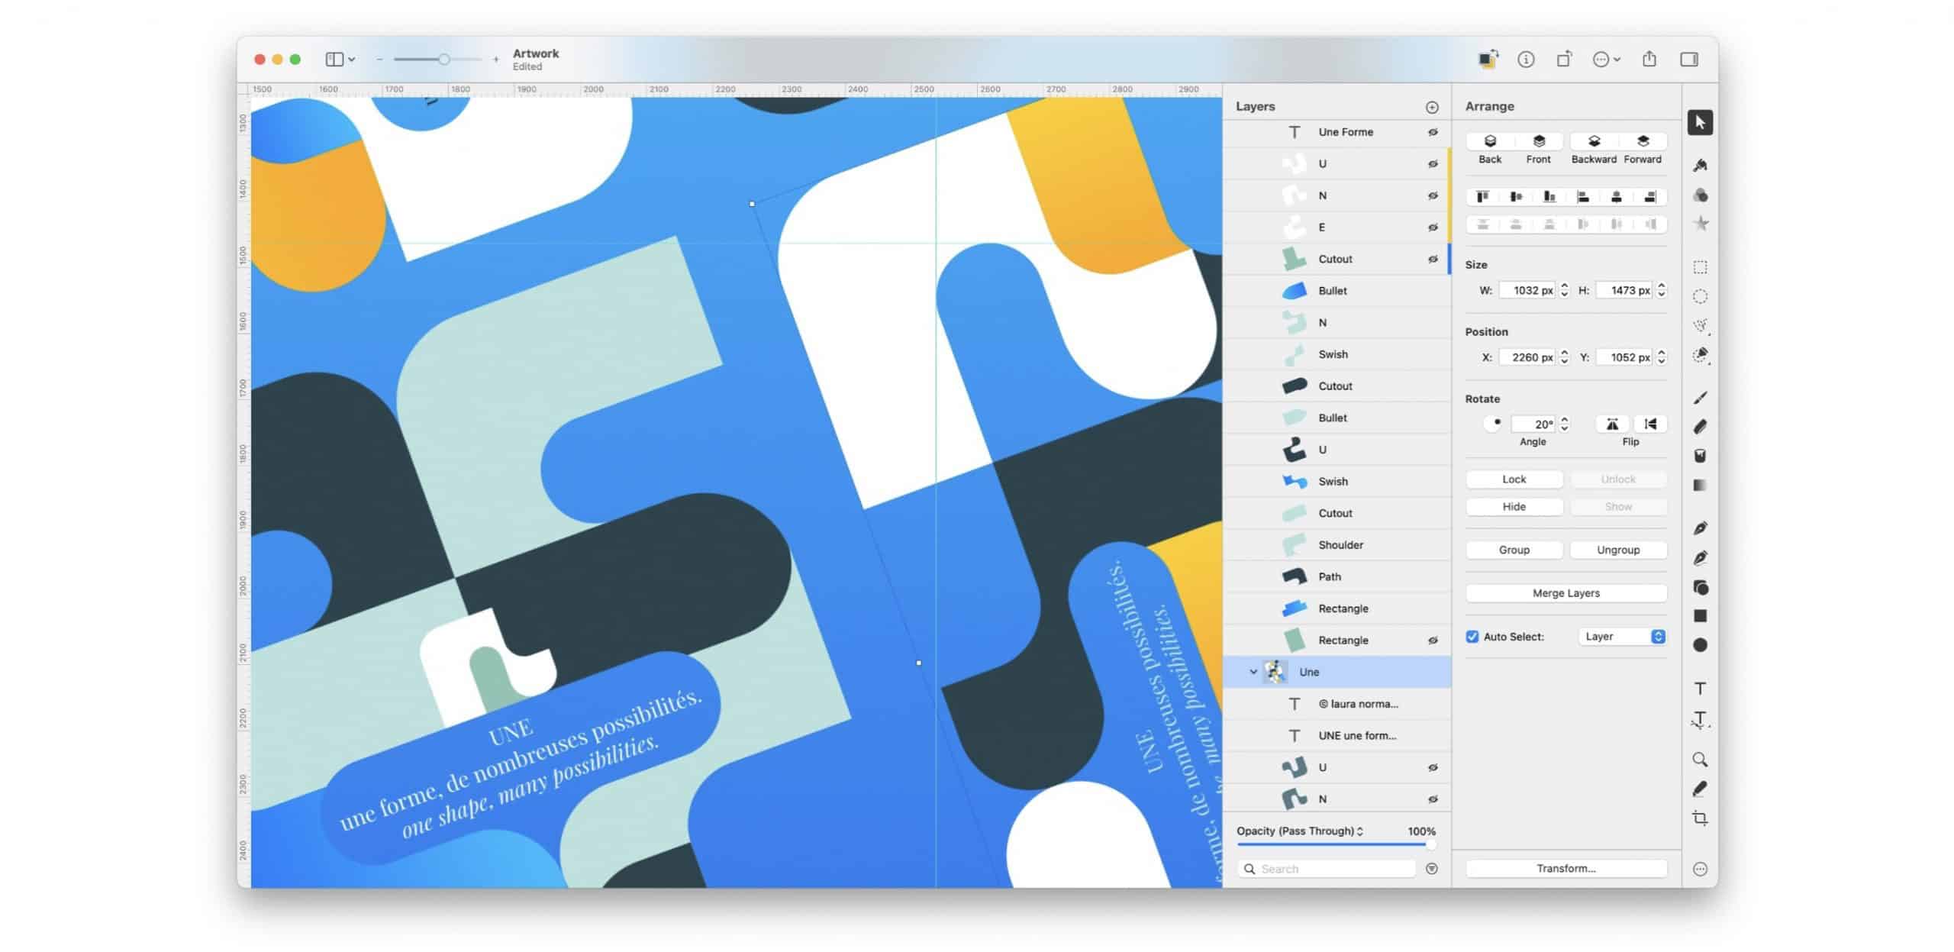Click Merge Layers button
Viewport: 1954px width, 952px height.
pos(1566,593)
